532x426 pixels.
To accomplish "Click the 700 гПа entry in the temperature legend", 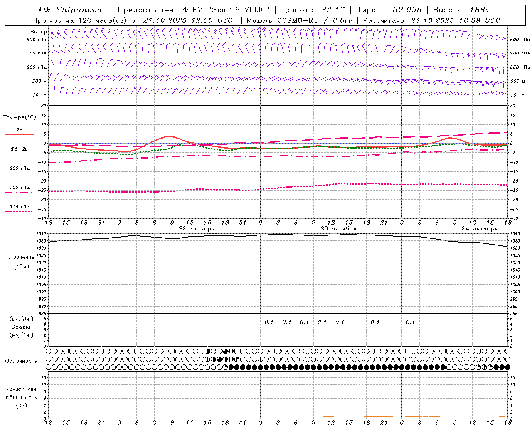I will point(20,188).
